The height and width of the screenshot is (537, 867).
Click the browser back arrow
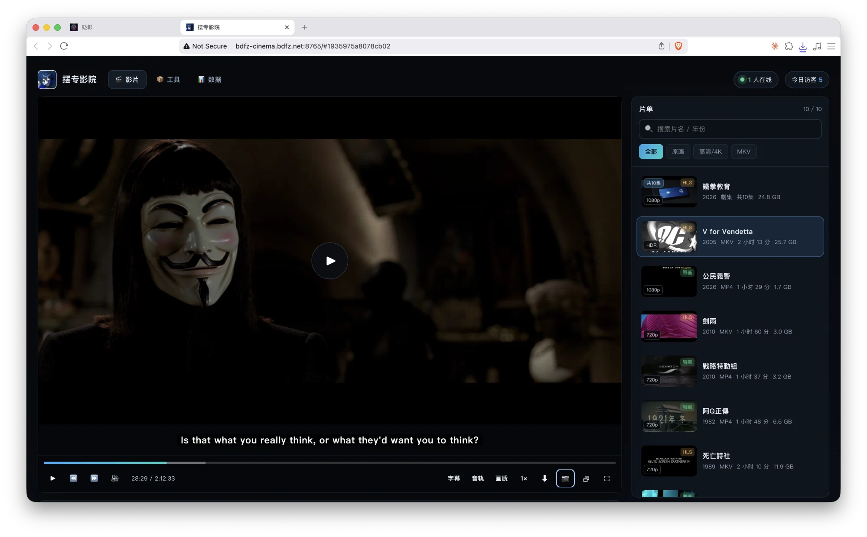(36, 46)
